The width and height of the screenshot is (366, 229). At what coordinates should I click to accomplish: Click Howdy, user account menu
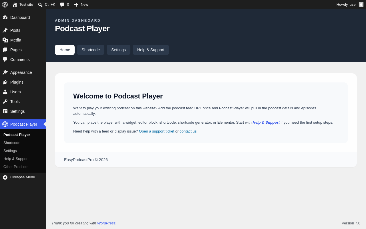[x=350, y=5]
